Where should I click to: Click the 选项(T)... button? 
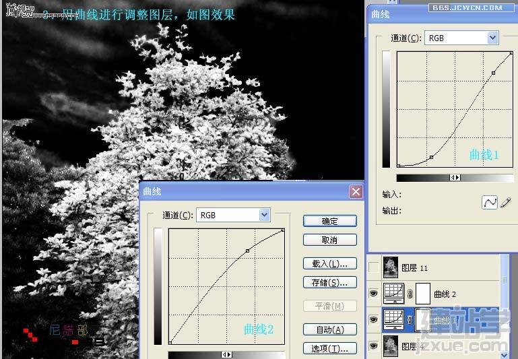click(x=329, y=348)
